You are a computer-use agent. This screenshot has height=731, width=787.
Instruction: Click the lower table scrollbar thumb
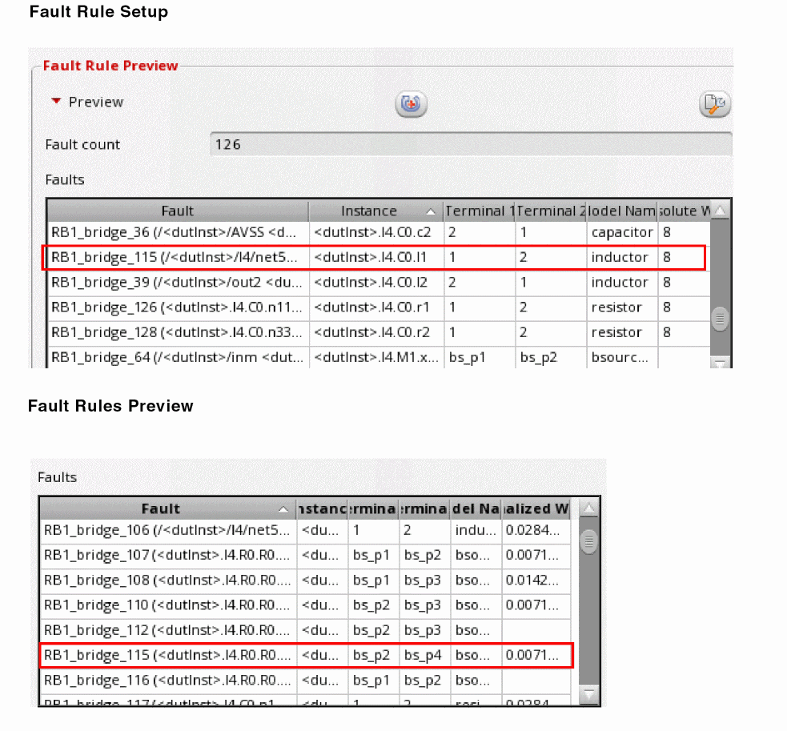point(588,542)
